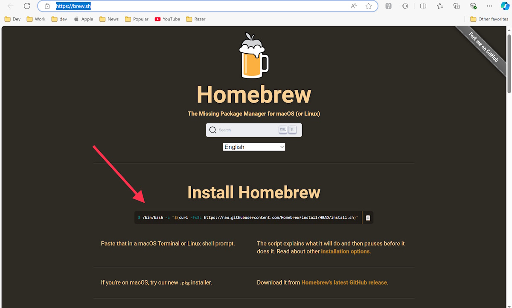Open the Dev favorites folder
Image resolution: width=512 pixels, height=308 pixels.
pos(12,19)
